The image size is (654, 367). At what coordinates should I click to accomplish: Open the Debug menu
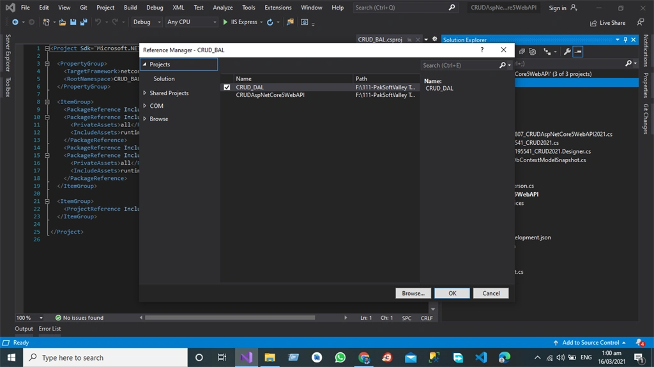click(x=155, y=8)
